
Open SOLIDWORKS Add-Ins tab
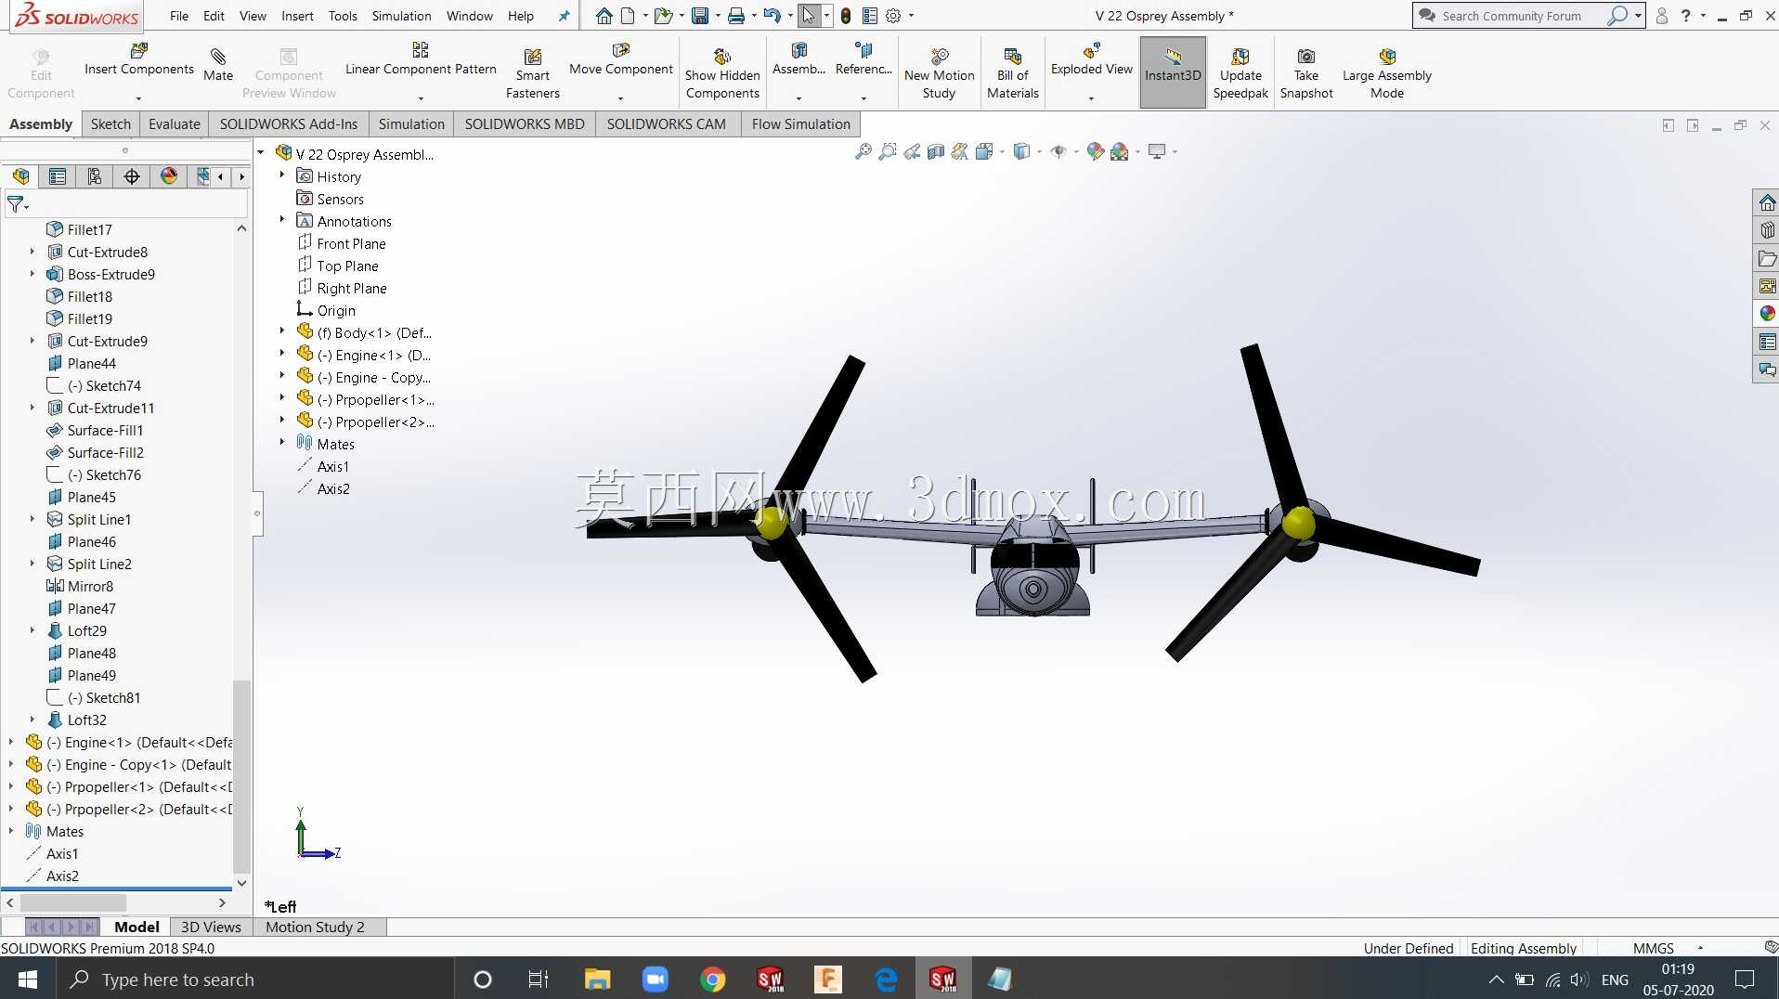tap(288, 123)
